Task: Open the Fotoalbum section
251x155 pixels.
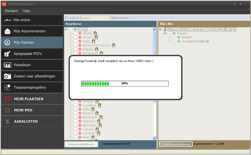Action: [x=32, y=65]
